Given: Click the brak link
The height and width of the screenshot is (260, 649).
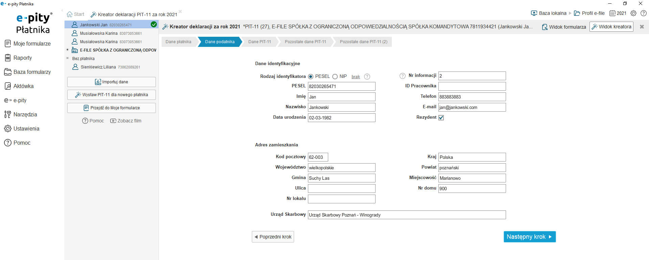Looking at the screenshot, I should click(356, 77).
